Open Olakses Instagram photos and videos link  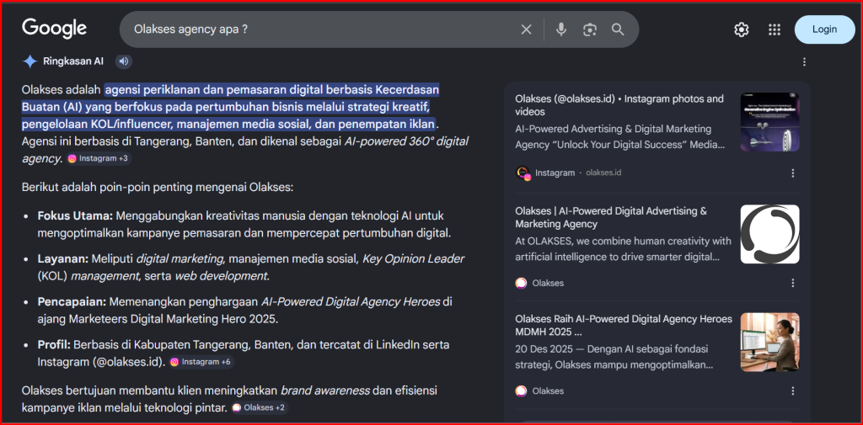619,105
